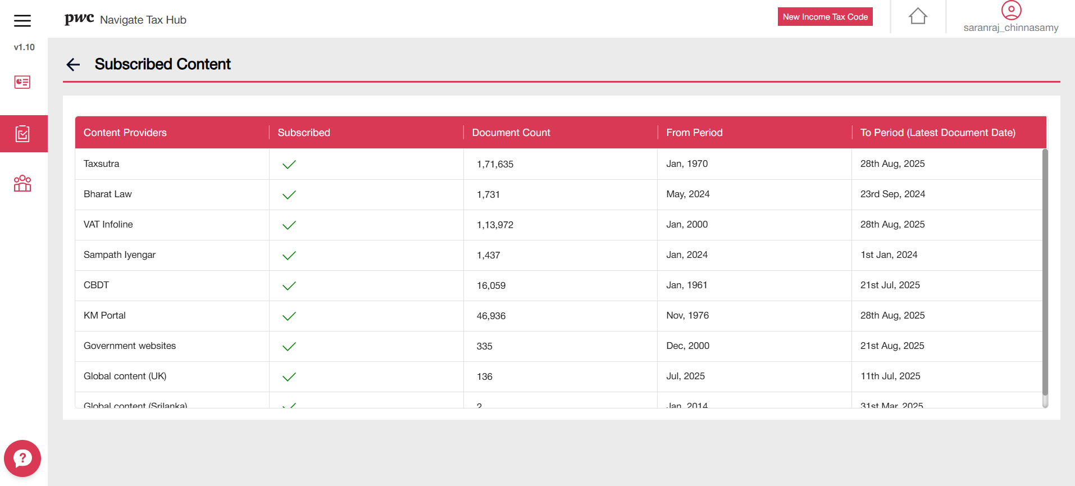Go back using the left arrow

[x=73, y=65]
